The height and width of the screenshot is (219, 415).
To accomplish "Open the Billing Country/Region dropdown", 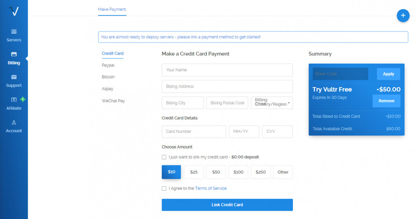I will pyautogui.click(x=272, y=103).
